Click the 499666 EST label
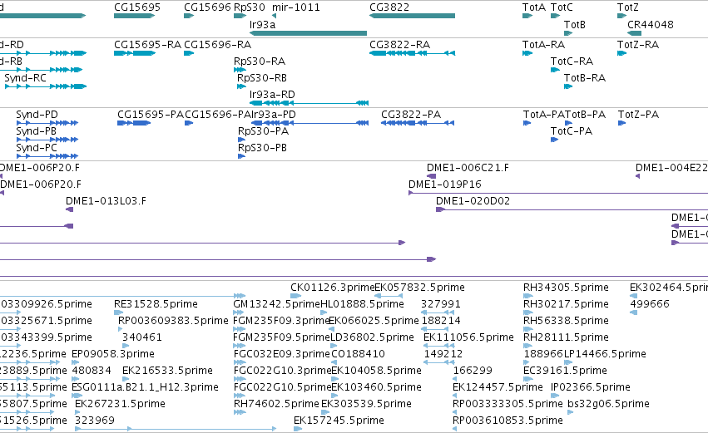708x433 pixels. click(649, 304)
